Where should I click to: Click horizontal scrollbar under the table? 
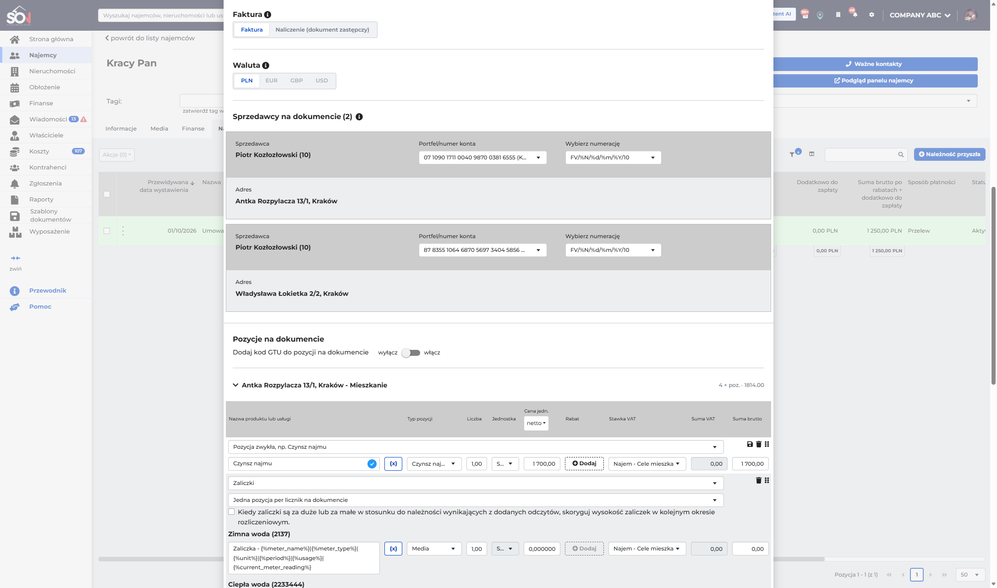[461, 559]
